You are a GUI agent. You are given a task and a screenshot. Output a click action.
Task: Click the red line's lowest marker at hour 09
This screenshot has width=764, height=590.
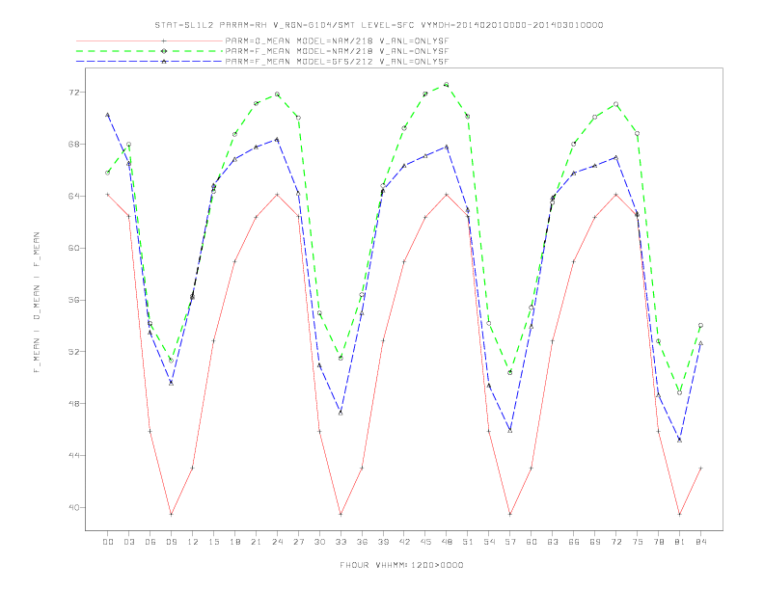click(x=171, y=514)
